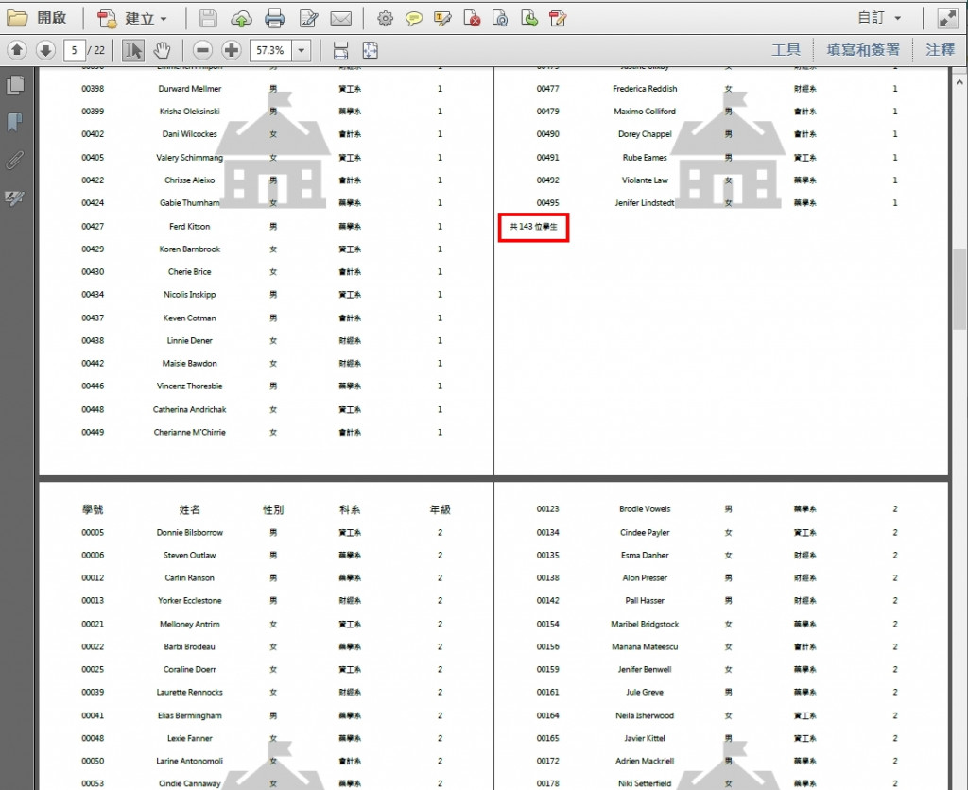Click student name Ferd Kitson
Viewport: 968px width, 790px height.
[x=189, y=227]
